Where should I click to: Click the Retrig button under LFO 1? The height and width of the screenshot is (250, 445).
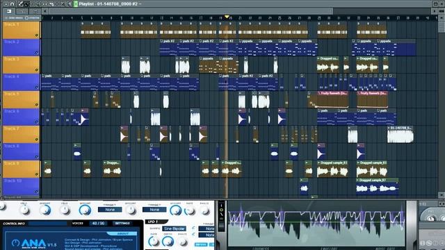(x=201, y=244)
